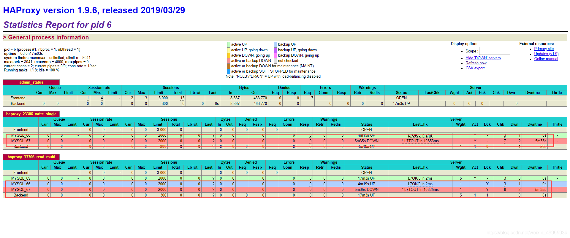Screen dimensions: 570x238
Task: Click the uptime 0d 0h17m03s line
Action: tap(23, 54)
